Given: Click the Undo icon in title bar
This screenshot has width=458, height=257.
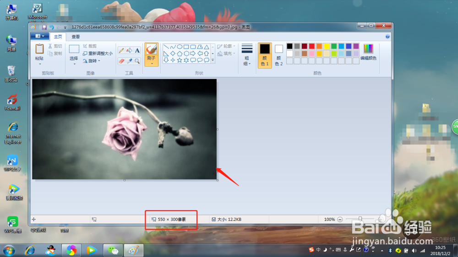Looking at the screenshot, I should tap(51, 27).
